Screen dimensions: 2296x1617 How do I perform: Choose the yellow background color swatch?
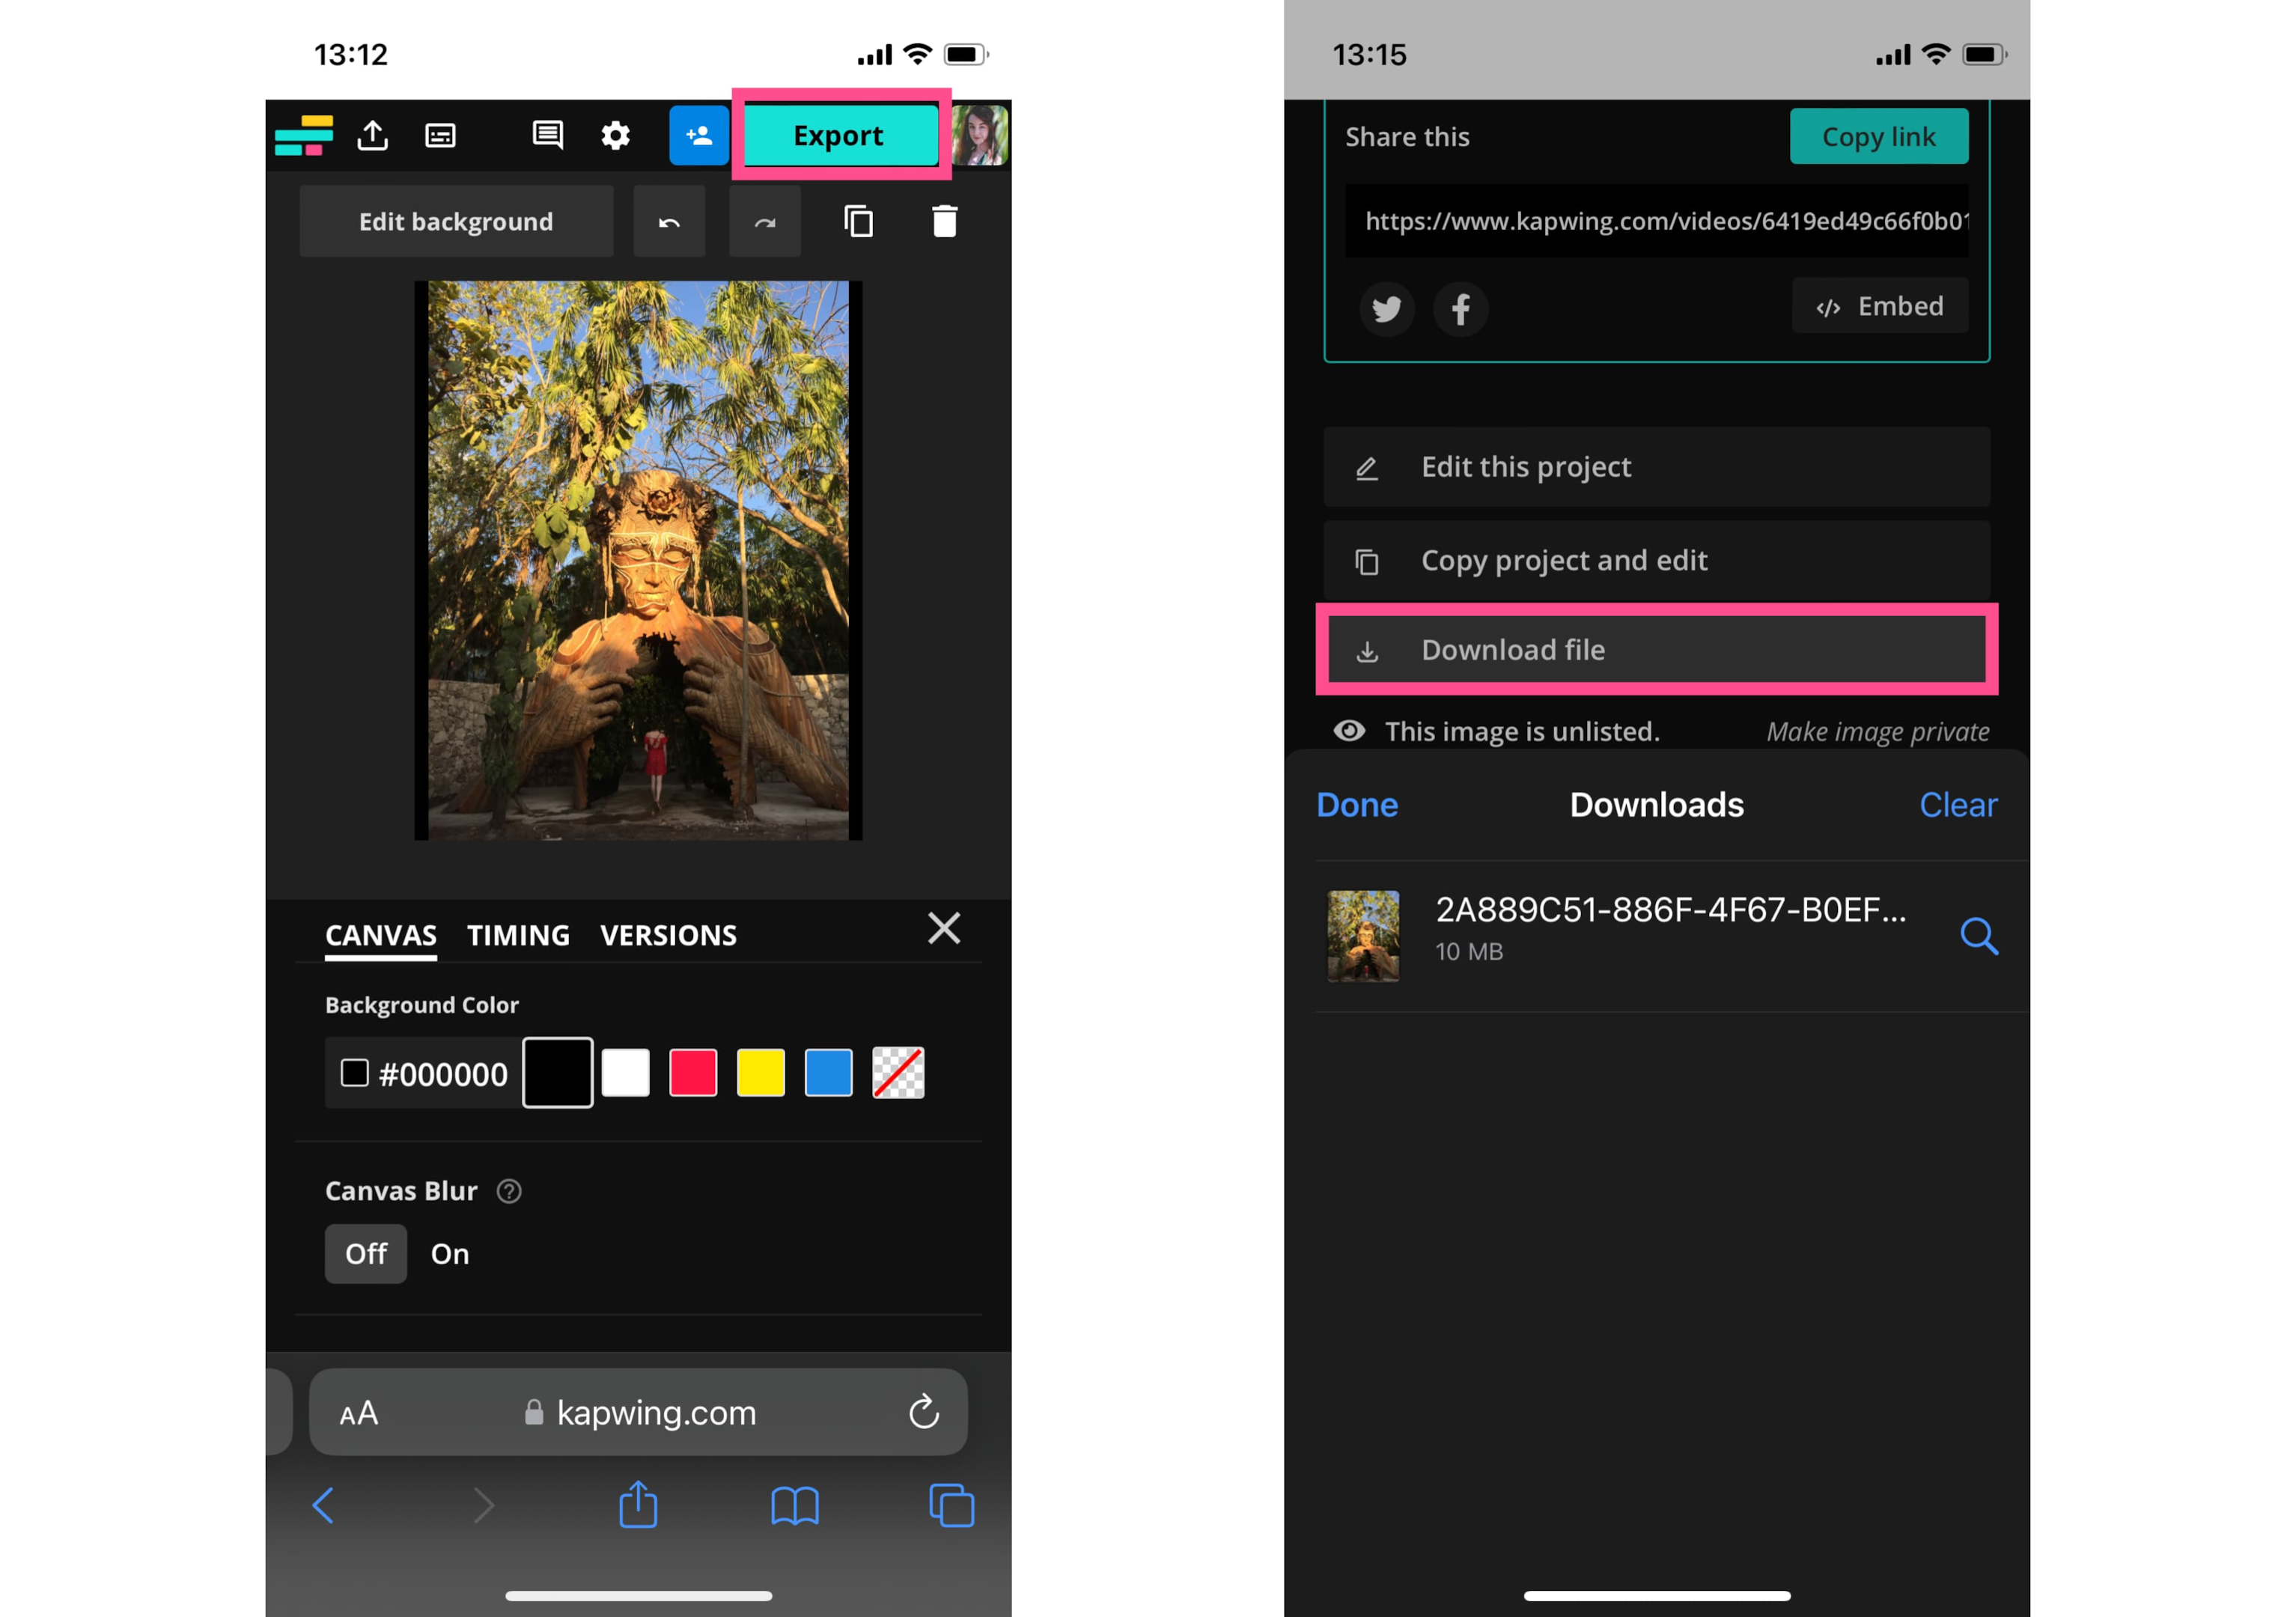click(x=761, y=1073)
